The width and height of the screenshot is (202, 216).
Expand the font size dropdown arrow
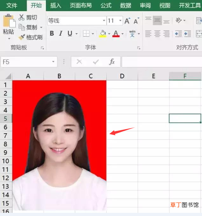(120, 21)
